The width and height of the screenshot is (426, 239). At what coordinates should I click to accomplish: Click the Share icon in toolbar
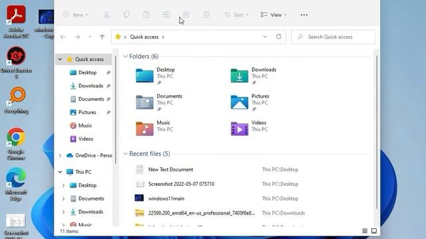click(186, 15)
